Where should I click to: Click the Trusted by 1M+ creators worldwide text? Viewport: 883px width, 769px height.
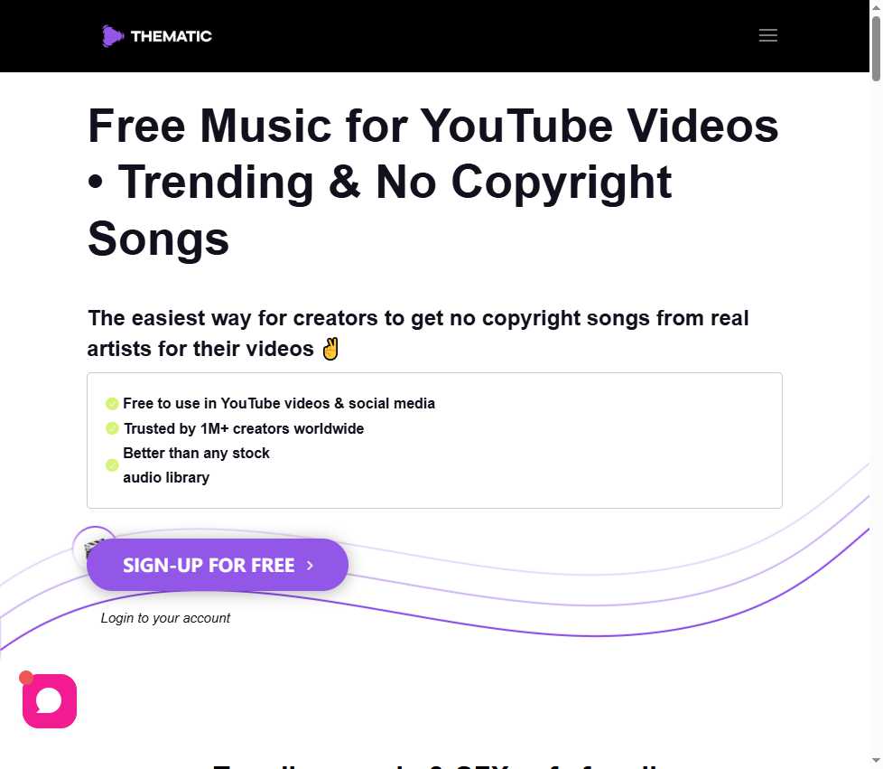(244, 428)
